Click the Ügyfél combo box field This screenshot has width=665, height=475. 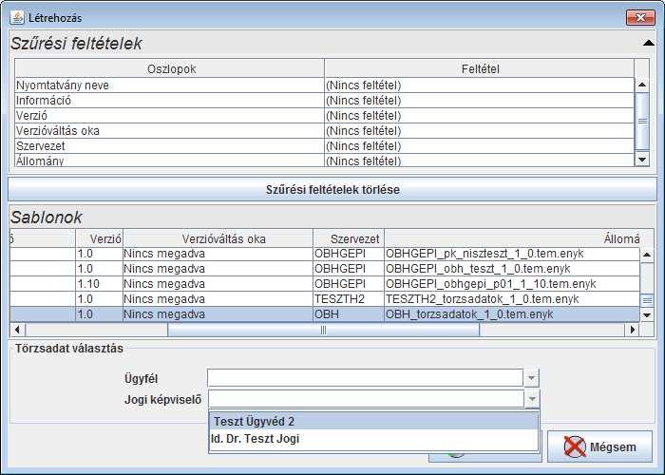[365, 378]
